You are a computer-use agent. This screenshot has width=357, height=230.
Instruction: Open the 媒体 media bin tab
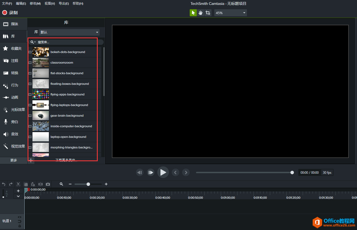click(x=14, y=24)
